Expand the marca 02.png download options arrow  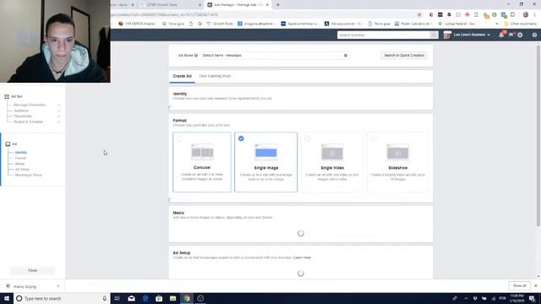58,286
